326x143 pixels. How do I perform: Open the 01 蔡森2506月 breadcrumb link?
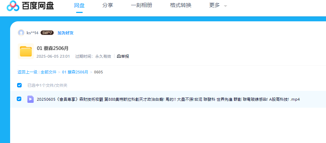(x=75, y=72)
